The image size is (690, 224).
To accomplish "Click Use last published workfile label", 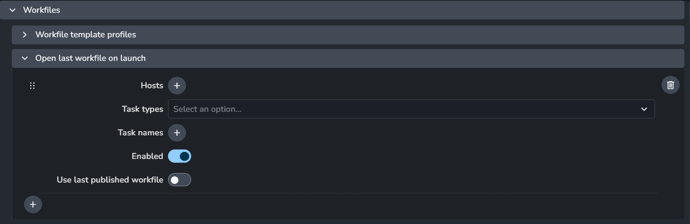I will coord(110,180).
